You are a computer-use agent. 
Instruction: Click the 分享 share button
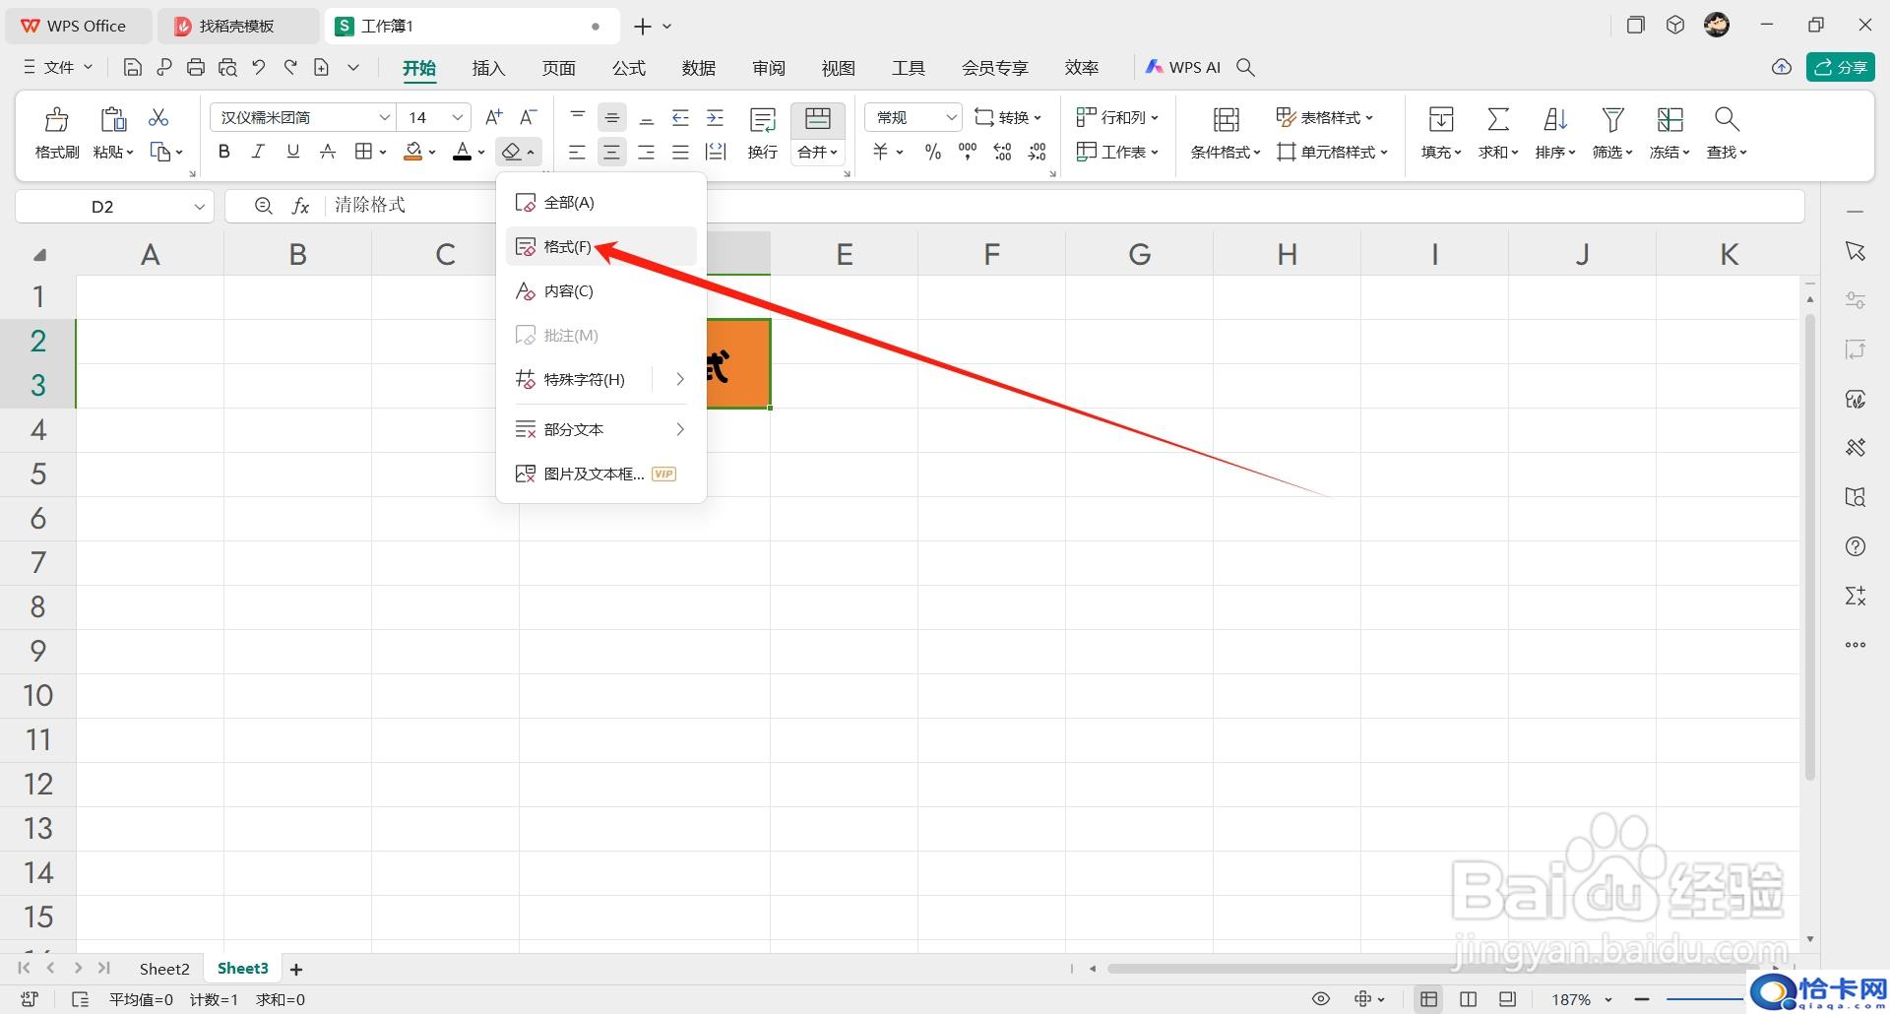[x=1841, y=67]
